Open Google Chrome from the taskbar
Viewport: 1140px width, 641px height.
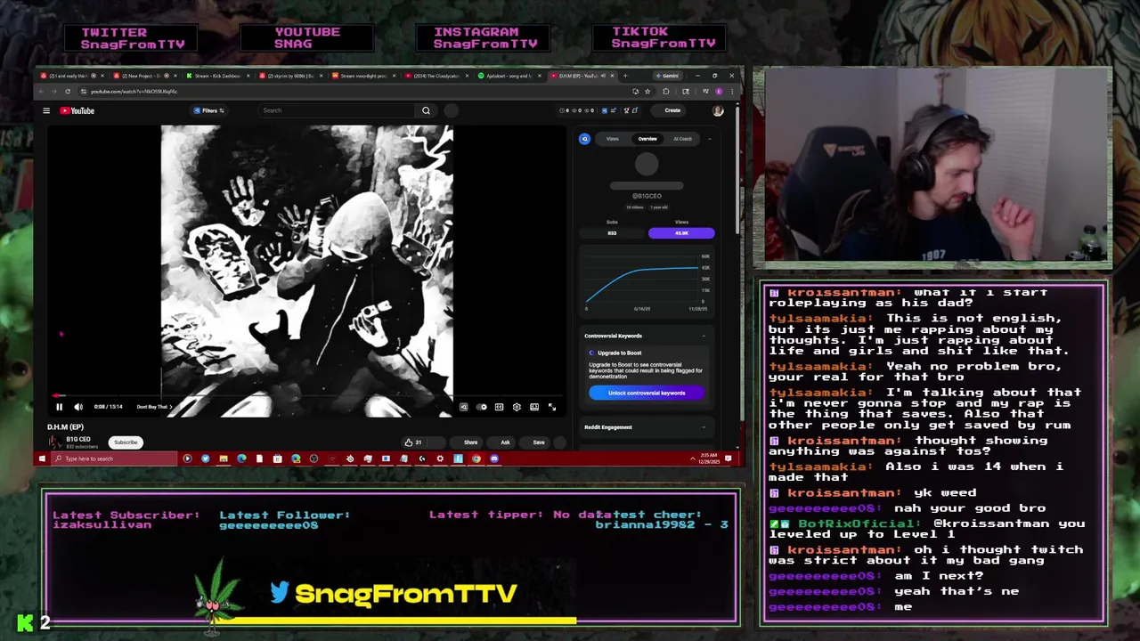tap(476, 458)
